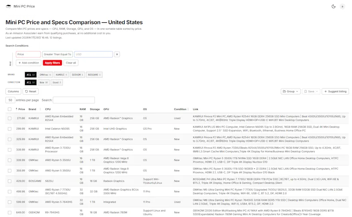The width and height of the screenshot is (352, 217).
Task: Select all rows with header checkbox
Action: 10,109
